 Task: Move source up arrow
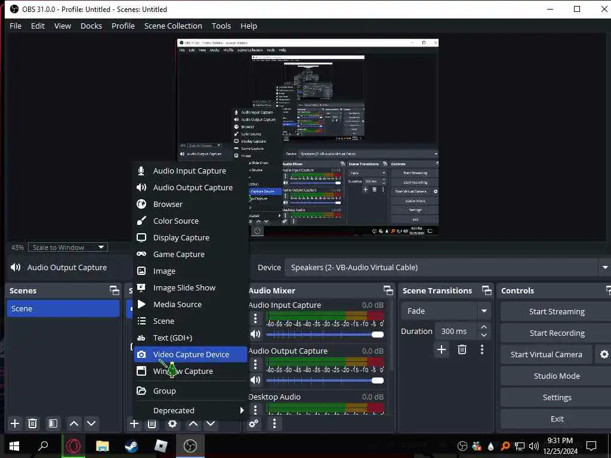point(193,423)
